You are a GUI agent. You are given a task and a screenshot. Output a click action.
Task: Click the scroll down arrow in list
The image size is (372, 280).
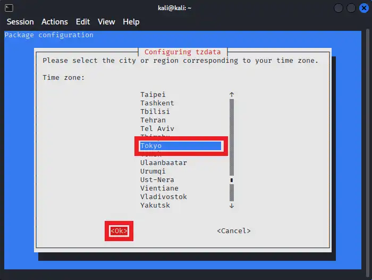pos(232,205)
